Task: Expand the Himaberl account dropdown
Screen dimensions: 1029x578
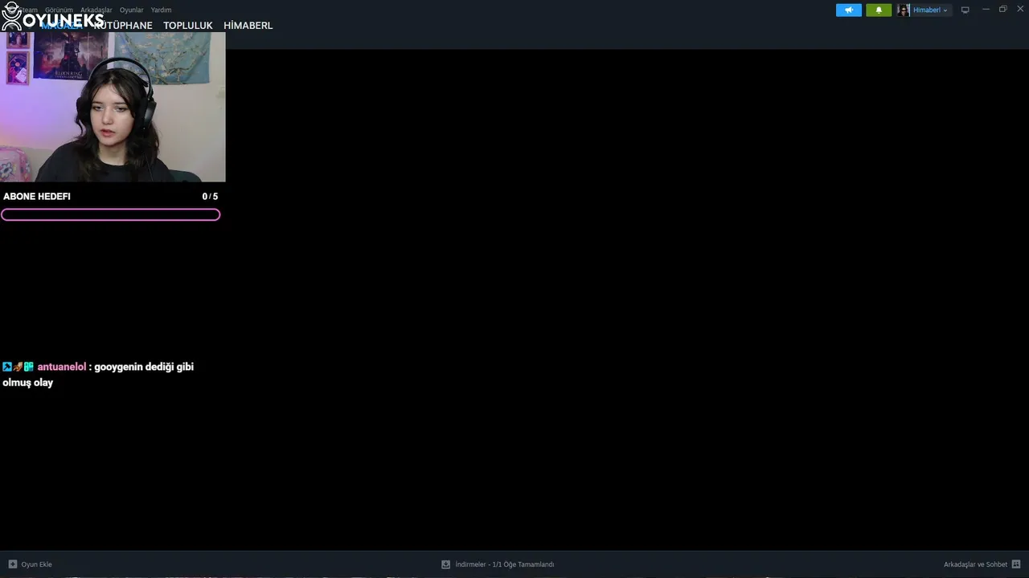Action: click(x=931, y=10)
